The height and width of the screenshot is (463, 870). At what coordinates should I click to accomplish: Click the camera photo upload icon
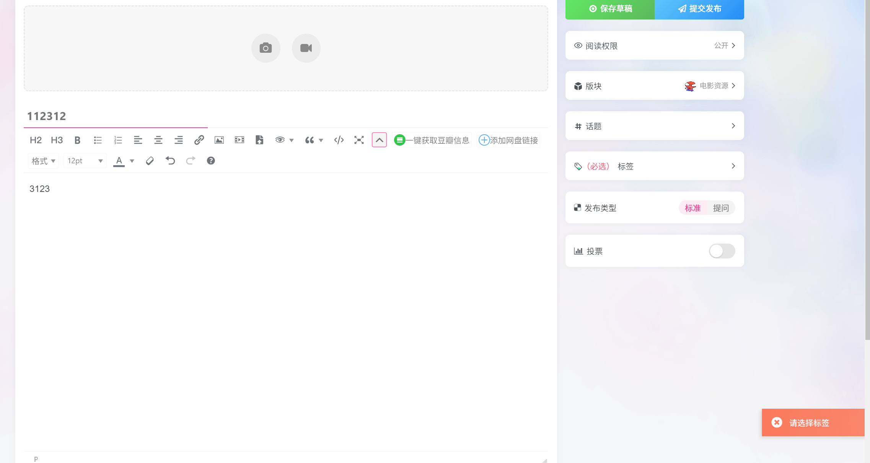266,48
